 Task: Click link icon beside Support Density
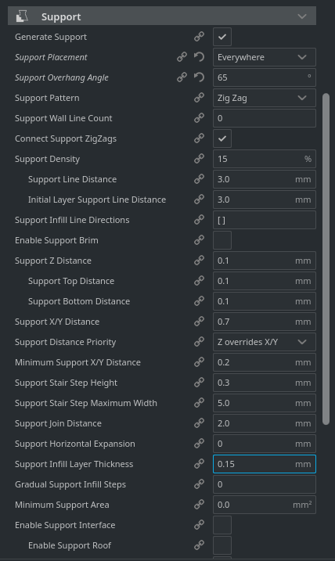click(x=199, y=159)
